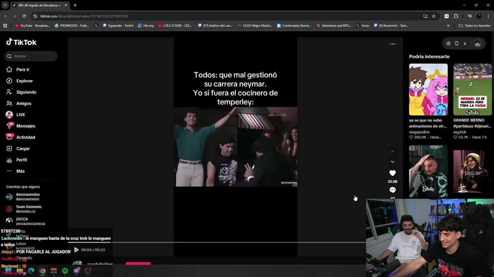Open the X bookmark icon
The width and height of the screenshot is (494, 277).
pyautogui.click(x=96, y=26)
